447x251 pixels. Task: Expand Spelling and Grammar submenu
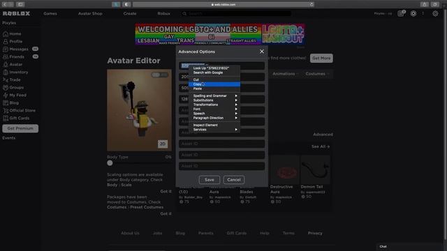[214, 96]
